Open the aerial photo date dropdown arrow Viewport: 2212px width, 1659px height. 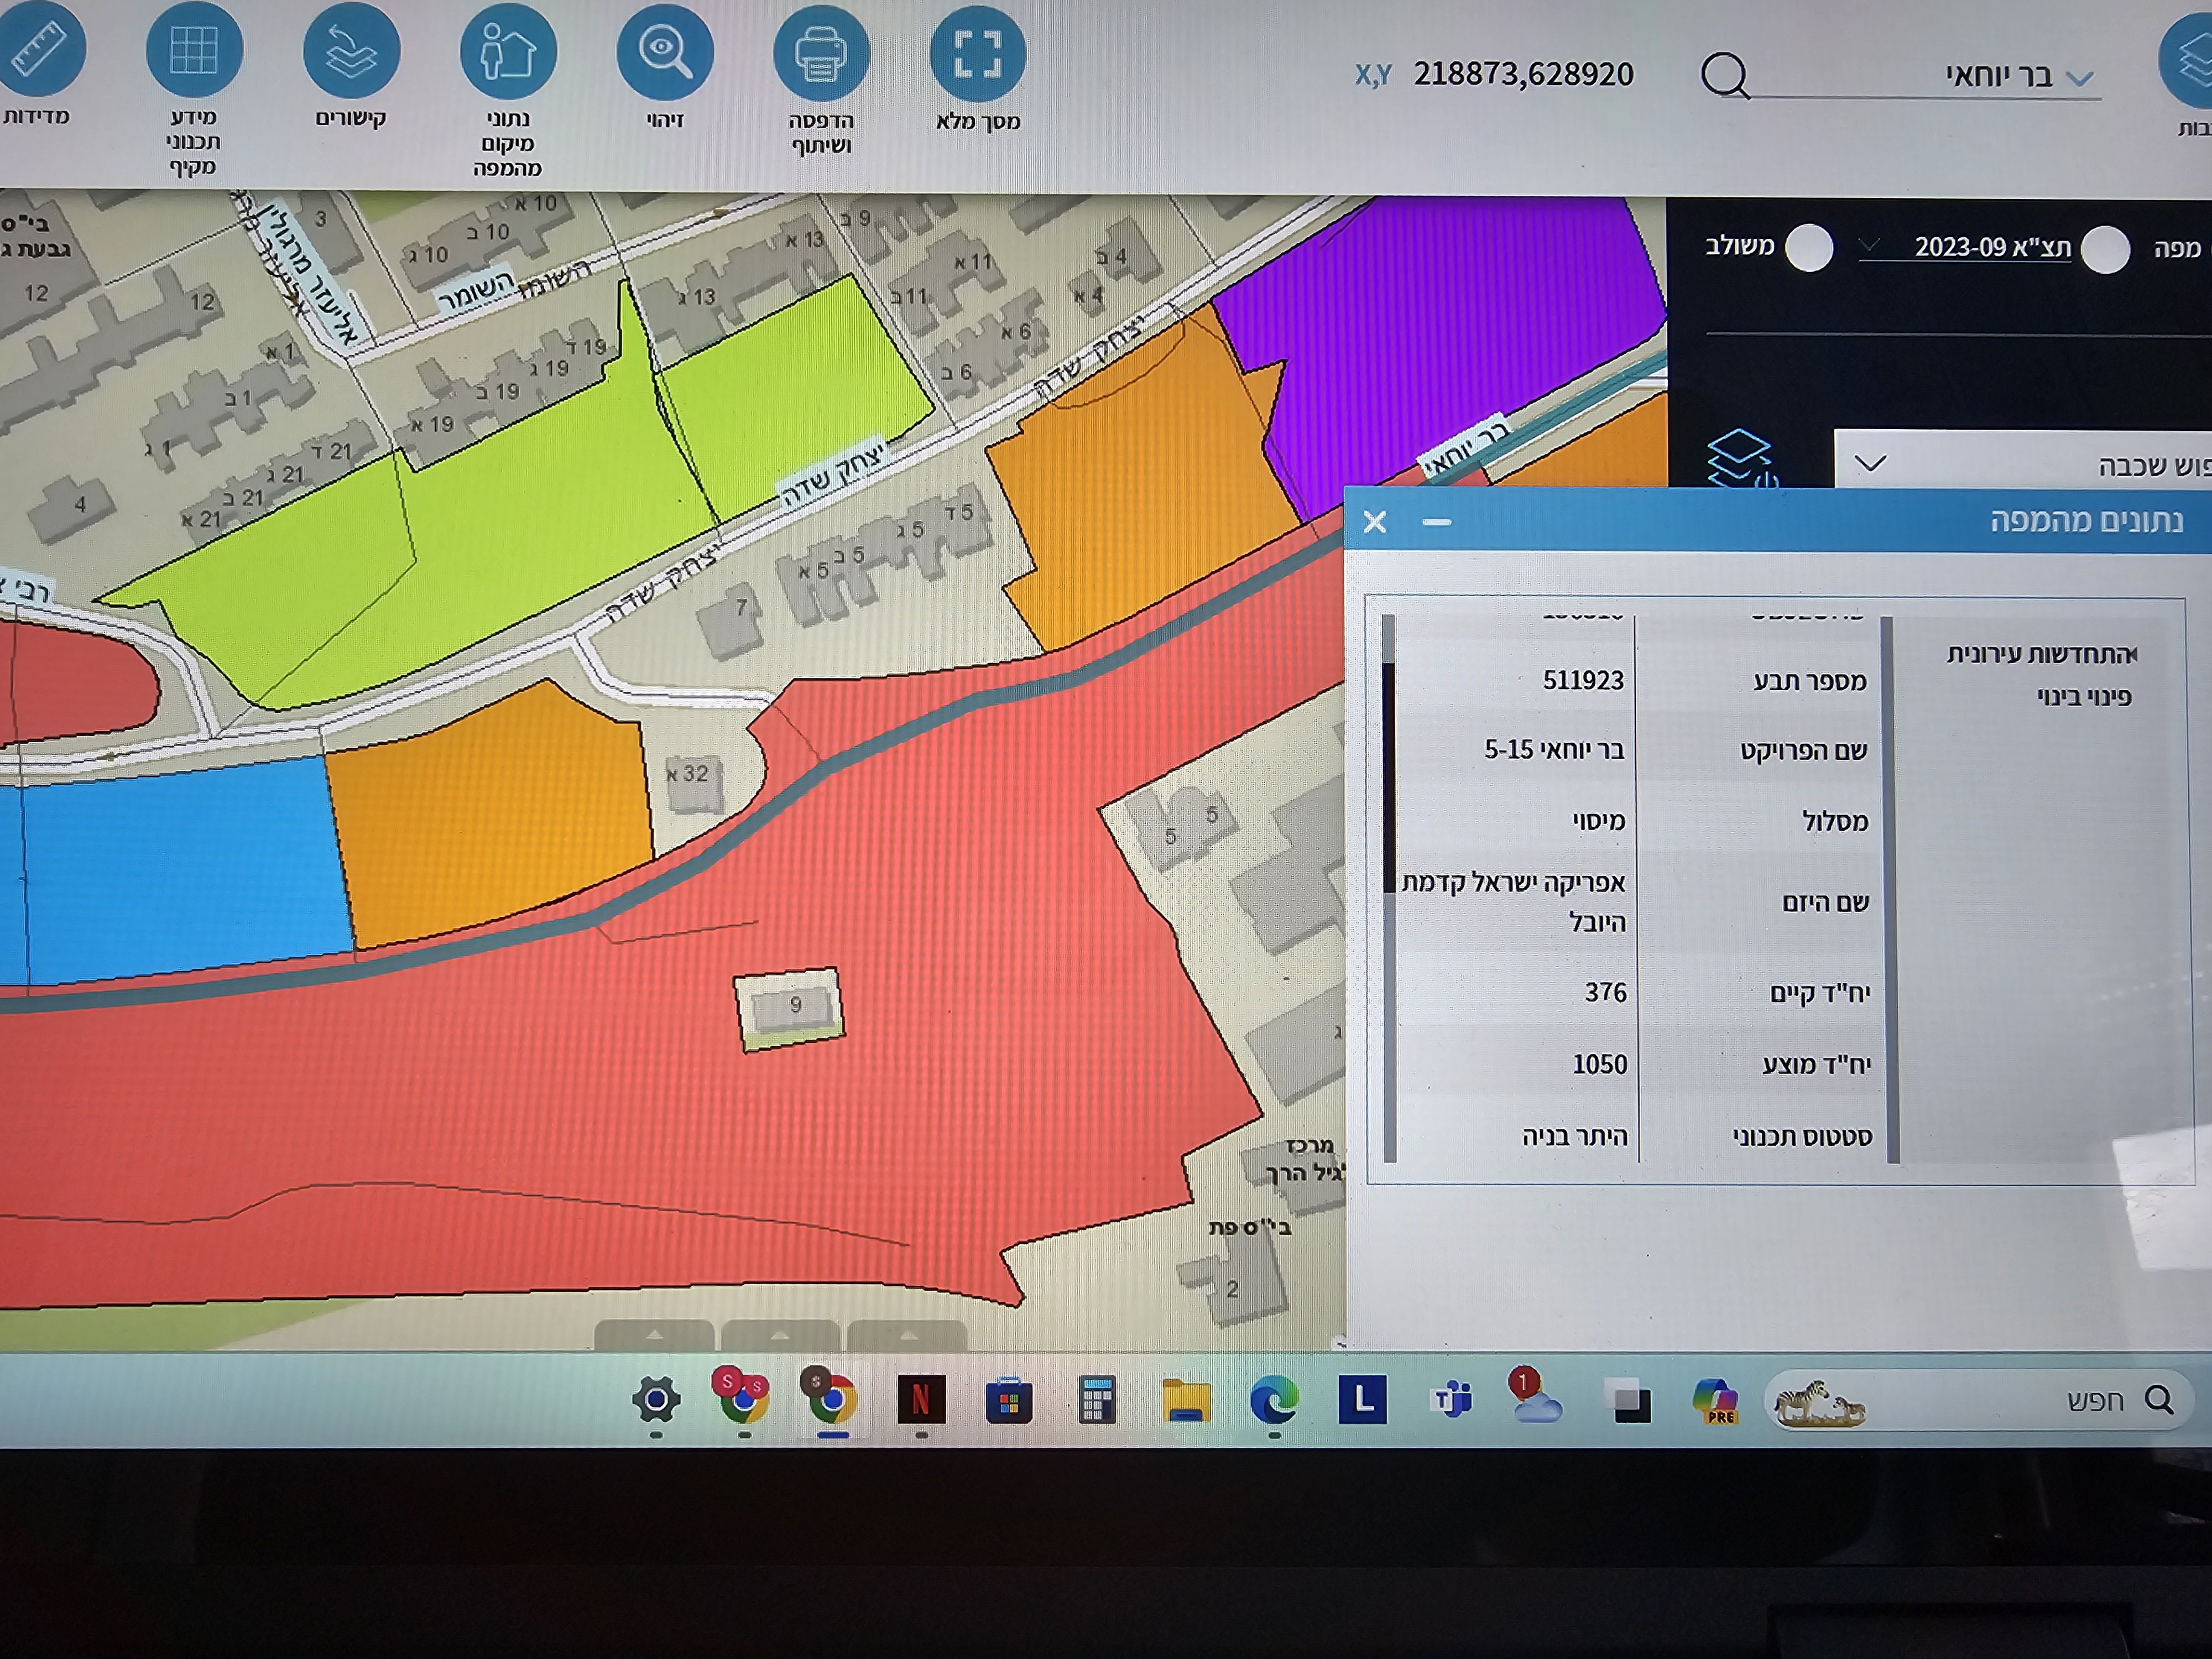click(x=1869, y=245)
